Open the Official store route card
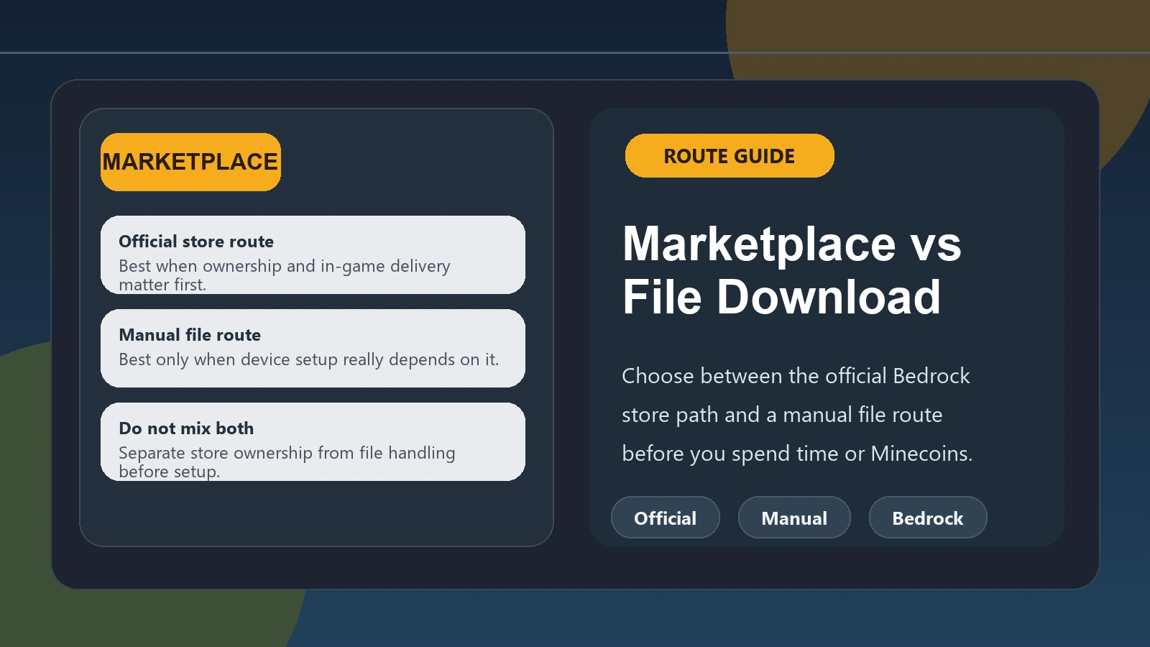Image resolution: width=1150 pixels, height=647 pixels. (313, 254)
